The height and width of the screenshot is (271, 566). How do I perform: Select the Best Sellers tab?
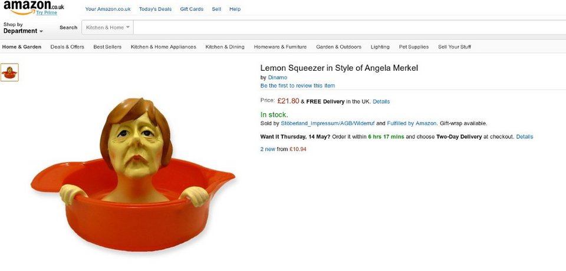click(x=107, y=47)
